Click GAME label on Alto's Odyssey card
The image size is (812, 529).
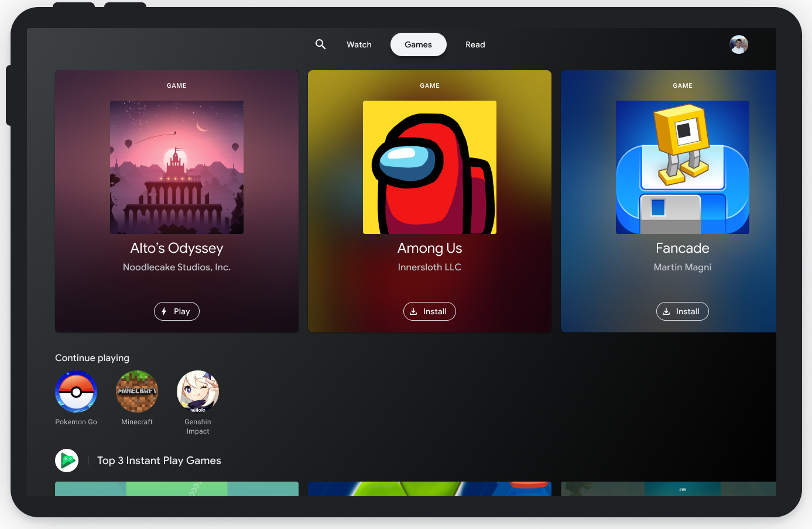tap(177, 85)
